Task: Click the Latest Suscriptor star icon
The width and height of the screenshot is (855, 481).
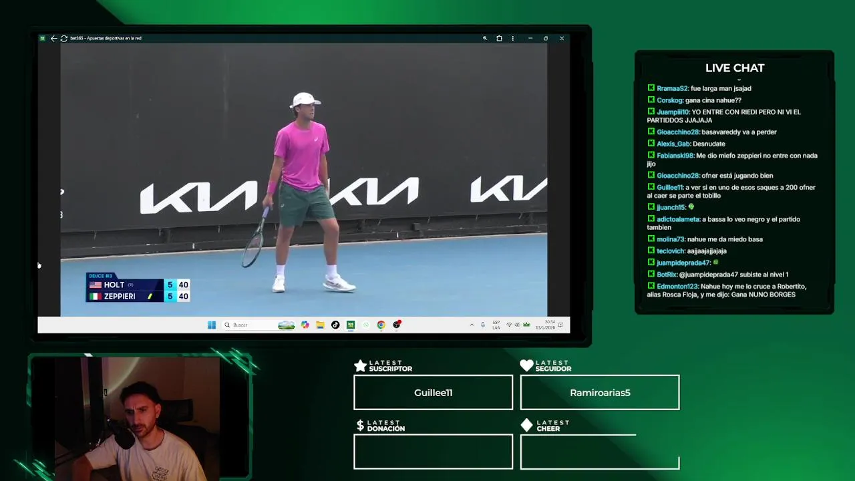Action: tap(360, 365)
